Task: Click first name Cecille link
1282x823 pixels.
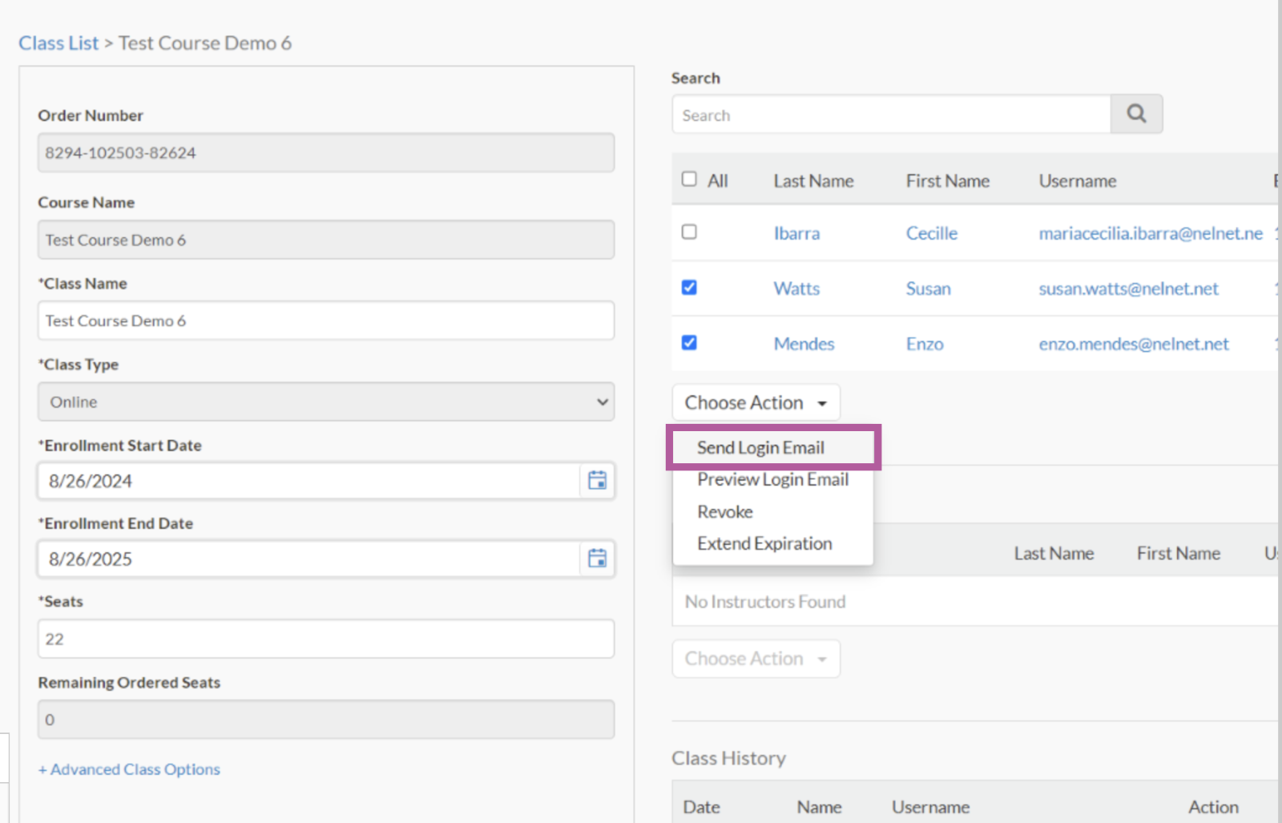Action: [x=932, y=233]
